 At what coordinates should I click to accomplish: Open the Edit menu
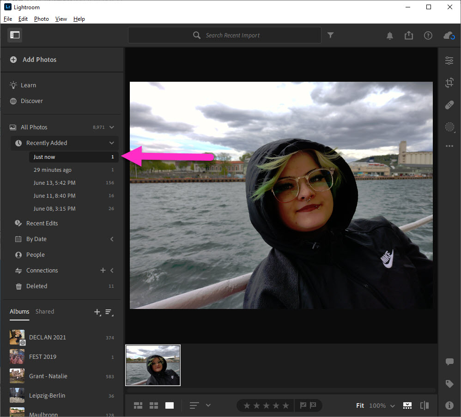(23, 19)
